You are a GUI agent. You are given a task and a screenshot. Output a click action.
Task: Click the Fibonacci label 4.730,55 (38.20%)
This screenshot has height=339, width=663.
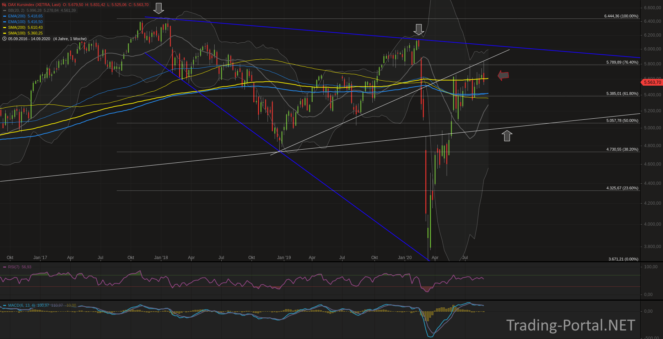tap(622, 149)
